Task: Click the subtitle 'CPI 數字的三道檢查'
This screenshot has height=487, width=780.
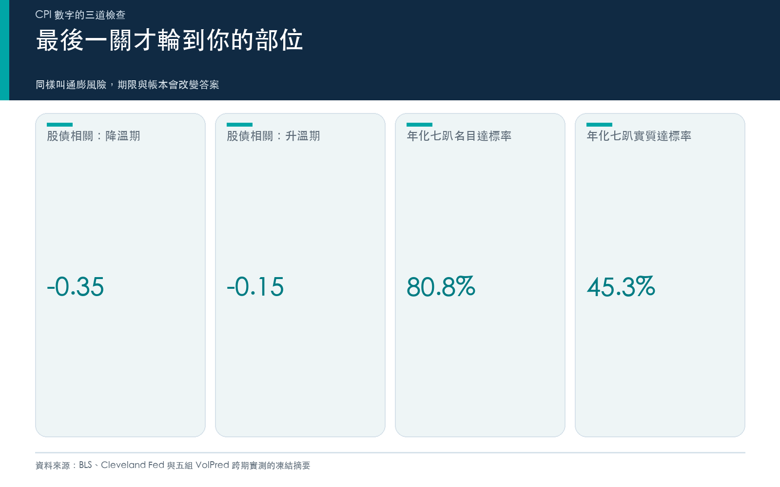Action: coord(80,15)
